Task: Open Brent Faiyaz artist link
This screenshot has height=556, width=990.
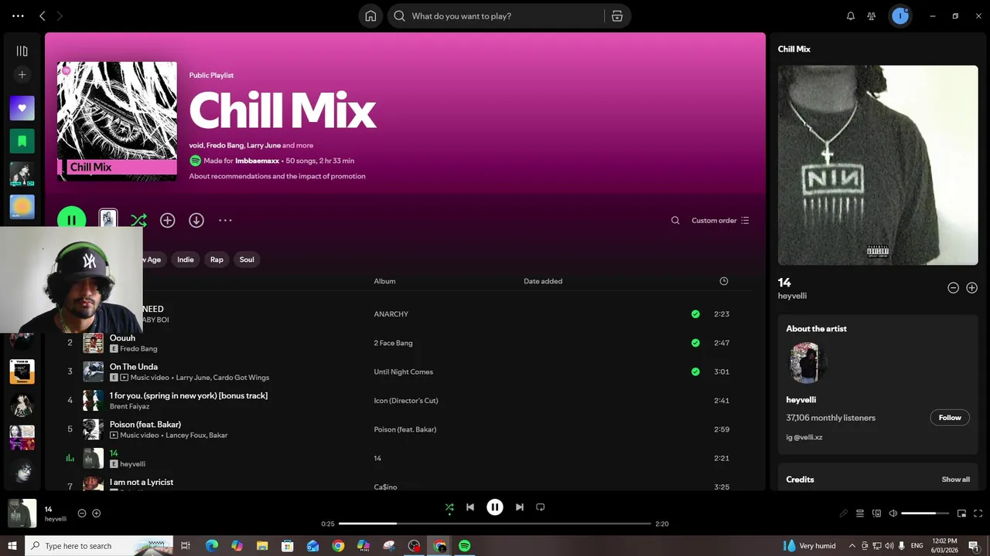Action: click(130, 406)
